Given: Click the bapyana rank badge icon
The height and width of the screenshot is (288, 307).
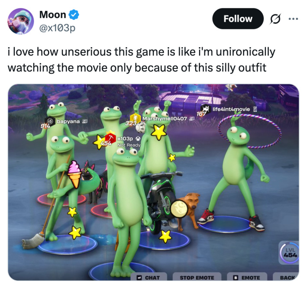Looking at the screenshot, I should (x=50, y=121).
